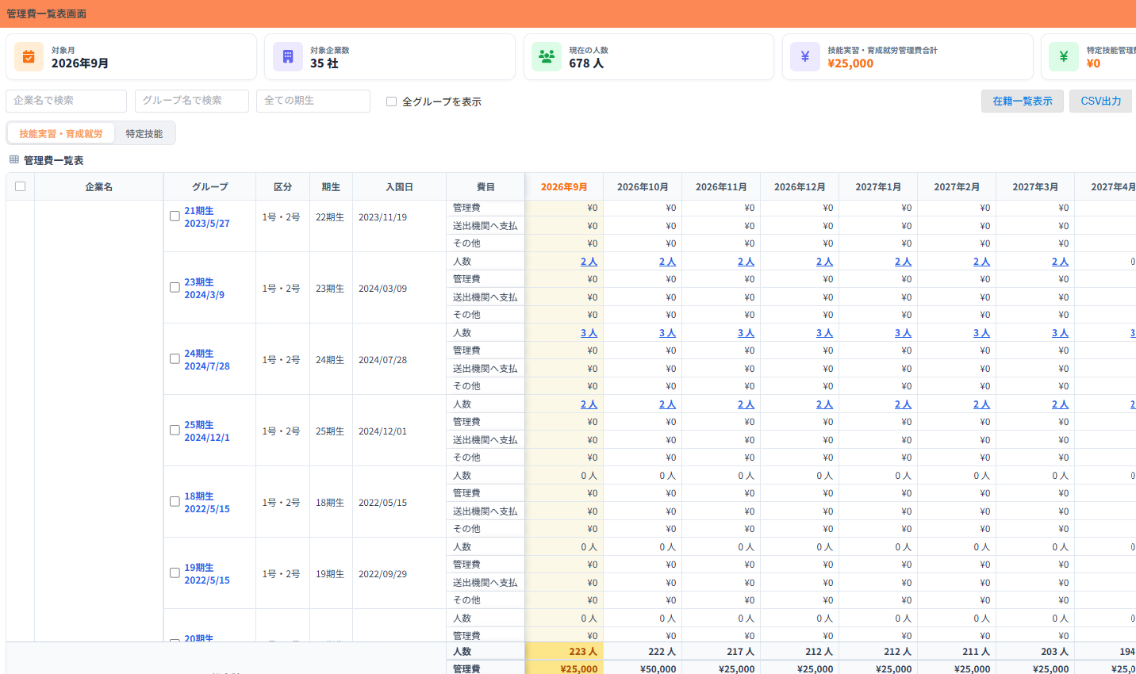Check the 23期生 group checkbox
The image size is (1136, 674).
click(x=175, y=287)
